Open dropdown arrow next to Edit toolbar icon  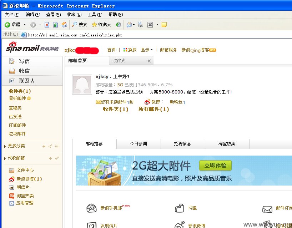coord(157,25)
